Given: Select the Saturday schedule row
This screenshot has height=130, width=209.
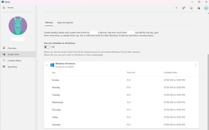Looking at the screenshot, I should [121, 125].
